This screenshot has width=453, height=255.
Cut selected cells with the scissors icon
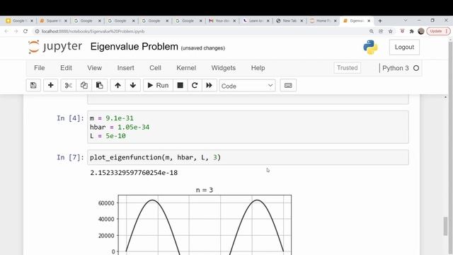tap(69, 85)
